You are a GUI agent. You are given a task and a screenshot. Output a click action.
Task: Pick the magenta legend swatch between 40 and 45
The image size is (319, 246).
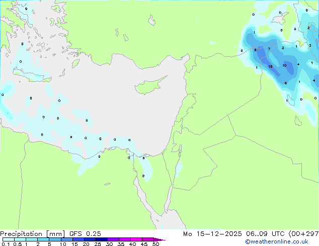(136, 239)
